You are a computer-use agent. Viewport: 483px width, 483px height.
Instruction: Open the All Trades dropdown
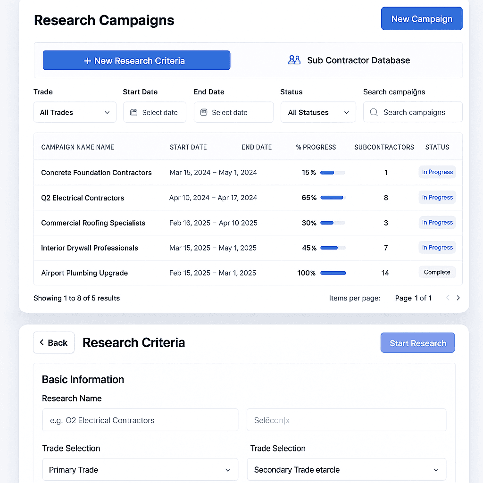[75, 112]
